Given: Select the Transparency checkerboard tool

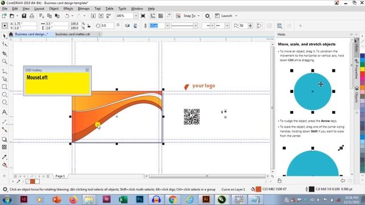Looking at the screenshot, I should coord(4,147).
